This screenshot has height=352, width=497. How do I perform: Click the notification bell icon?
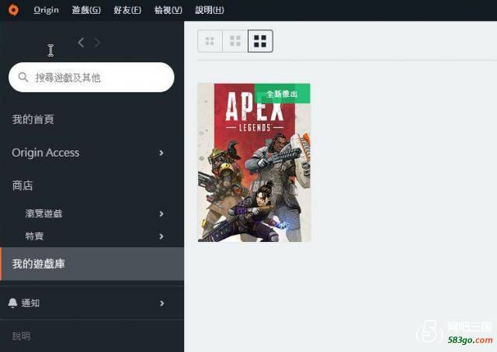(12, 303)
